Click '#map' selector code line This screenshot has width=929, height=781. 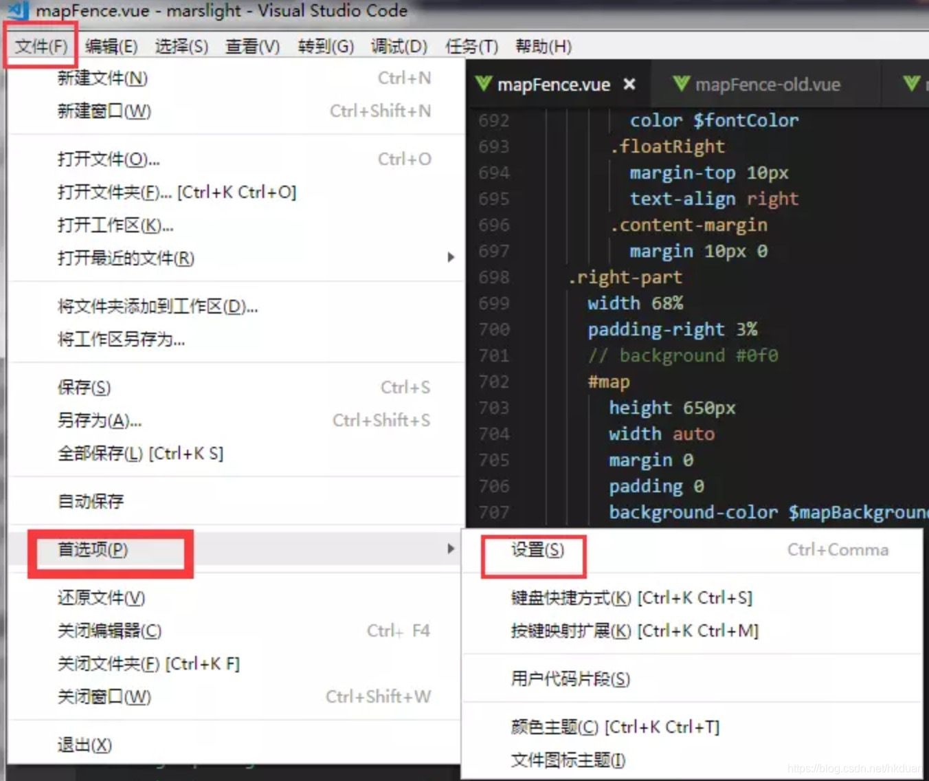tap(609, 382)
